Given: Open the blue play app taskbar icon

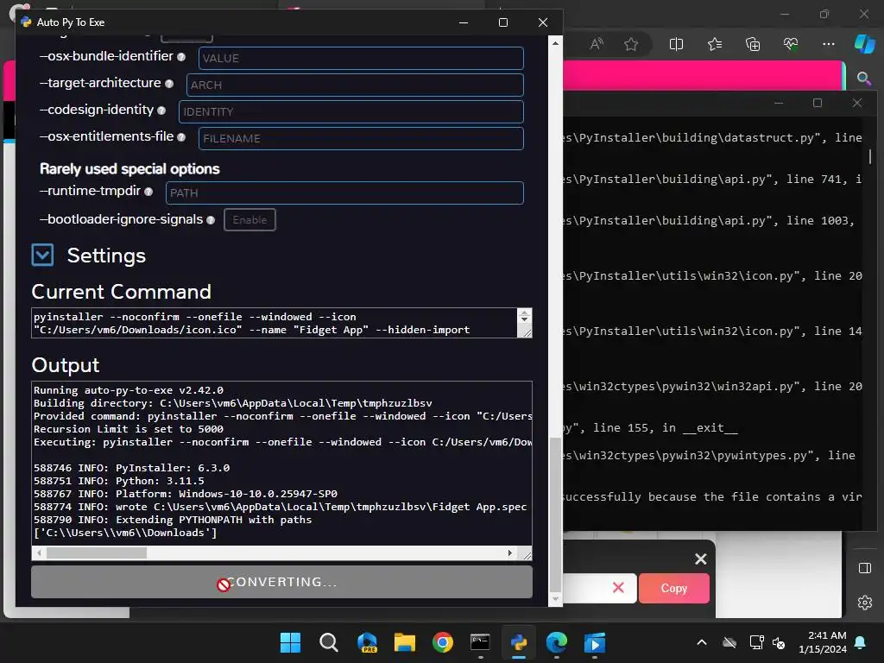Looking at the screenshot, I should [x=595, y=642].
